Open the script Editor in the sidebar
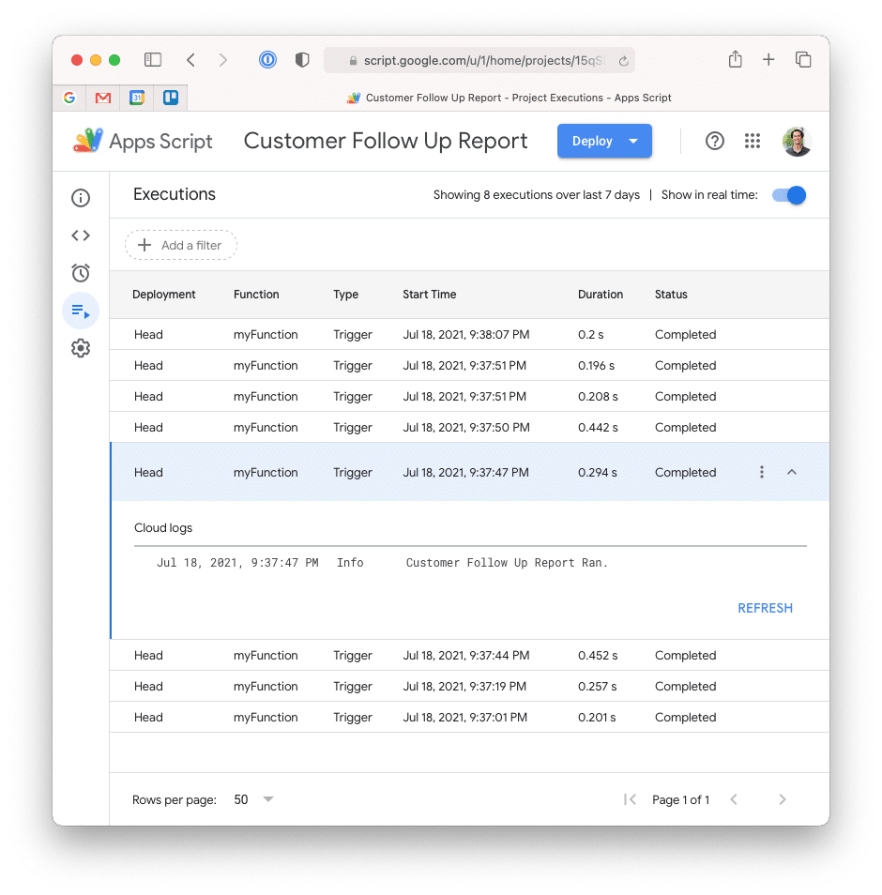The height and width of the screenshot is (895, 882). click(80, 235)
